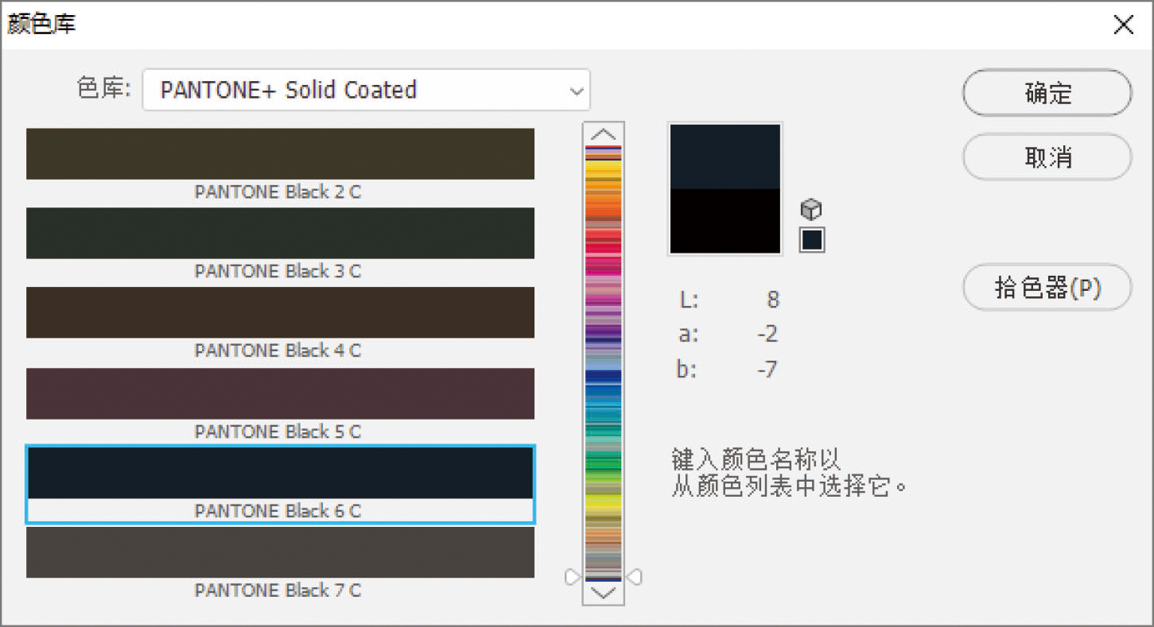This screenshot has height=627, width=1154.
Task: Click the right triangle marker beside the color strip
Action: 634,577
